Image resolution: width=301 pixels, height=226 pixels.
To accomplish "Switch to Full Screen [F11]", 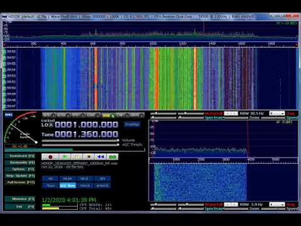I will (x=20, y=182).
